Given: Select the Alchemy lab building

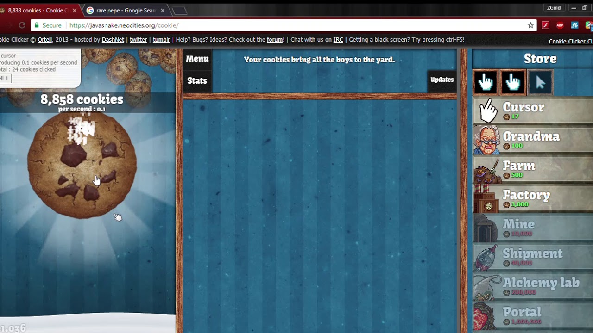Looking at the screenshot, I should tap(533, 287).
